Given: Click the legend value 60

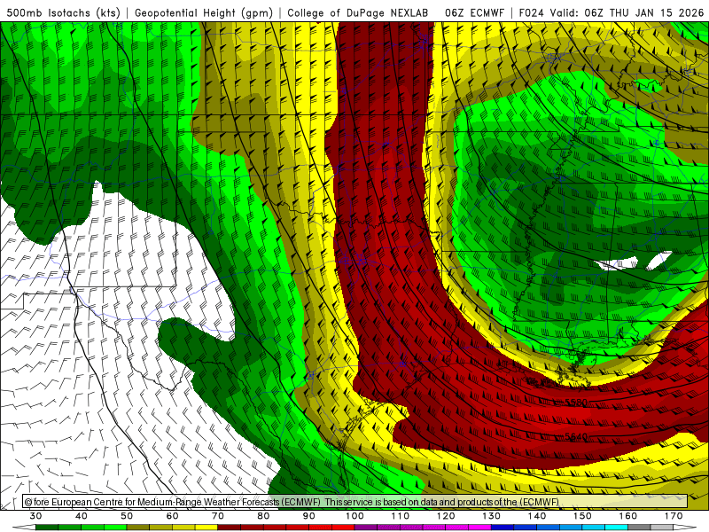Looking at the screenshot, I should [x=172, y=516].
